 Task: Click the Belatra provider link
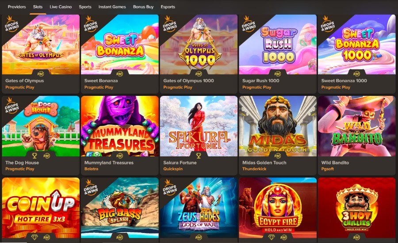point(91,169)
